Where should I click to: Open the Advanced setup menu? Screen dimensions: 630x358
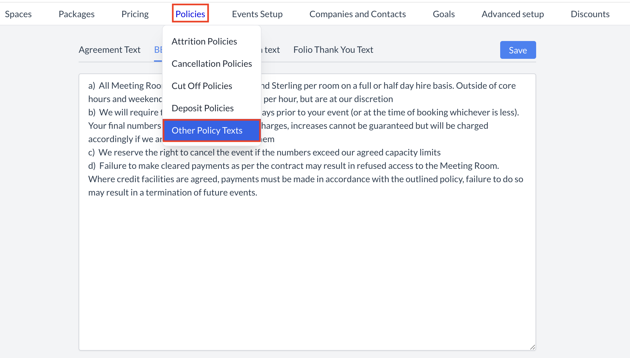[513, 14]
